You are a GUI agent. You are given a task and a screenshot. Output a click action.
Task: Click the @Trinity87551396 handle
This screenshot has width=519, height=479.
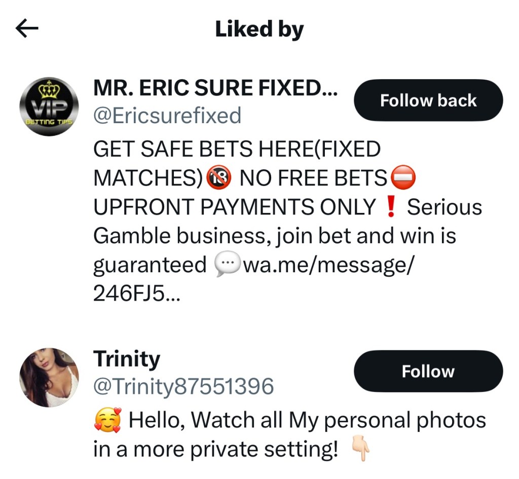tap(183, 387)
